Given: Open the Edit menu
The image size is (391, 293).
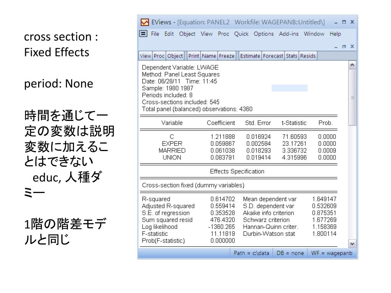Looking at the screenshot, I should pos(169,34).
